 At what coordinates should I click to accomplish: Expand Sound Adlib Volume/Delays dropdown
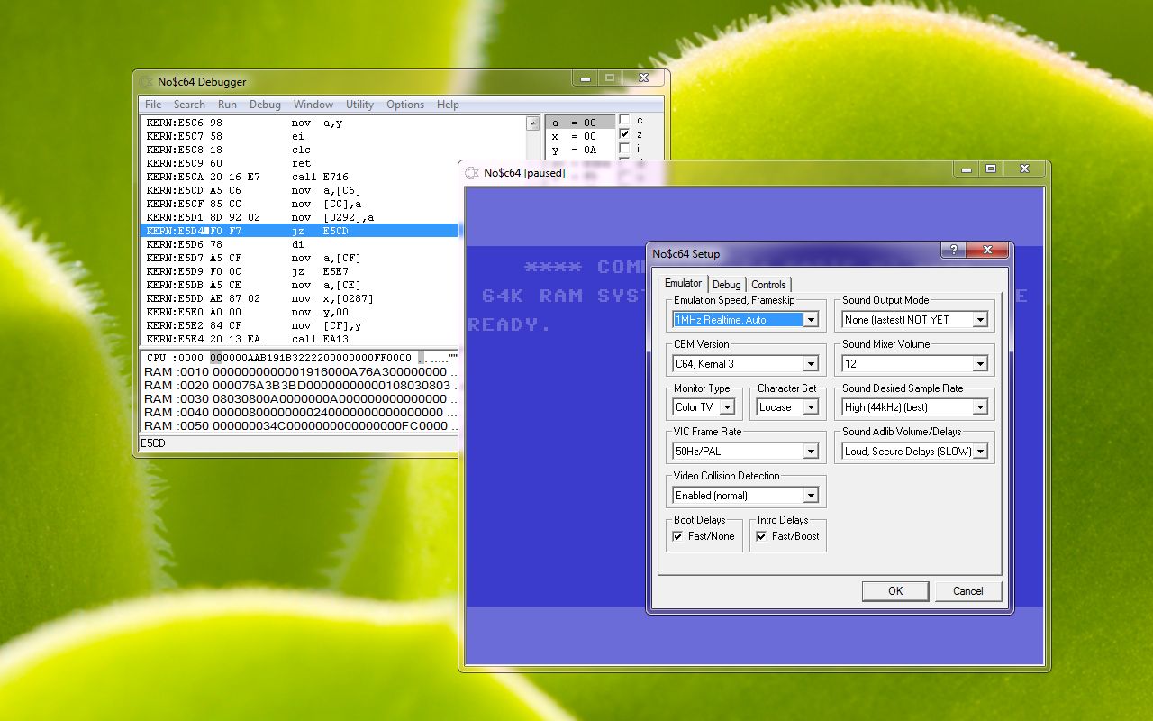click(980, 452)
